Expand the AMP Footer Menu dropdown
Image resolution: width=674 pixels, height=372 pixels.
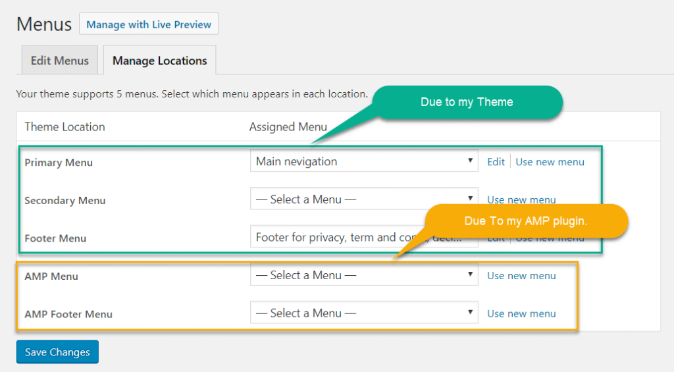pyautogui.click(x=364, y=313)
